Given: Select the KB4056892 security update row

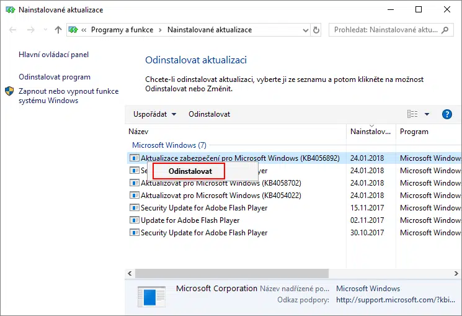Looking at the screenshot, I should coord(294,158).
